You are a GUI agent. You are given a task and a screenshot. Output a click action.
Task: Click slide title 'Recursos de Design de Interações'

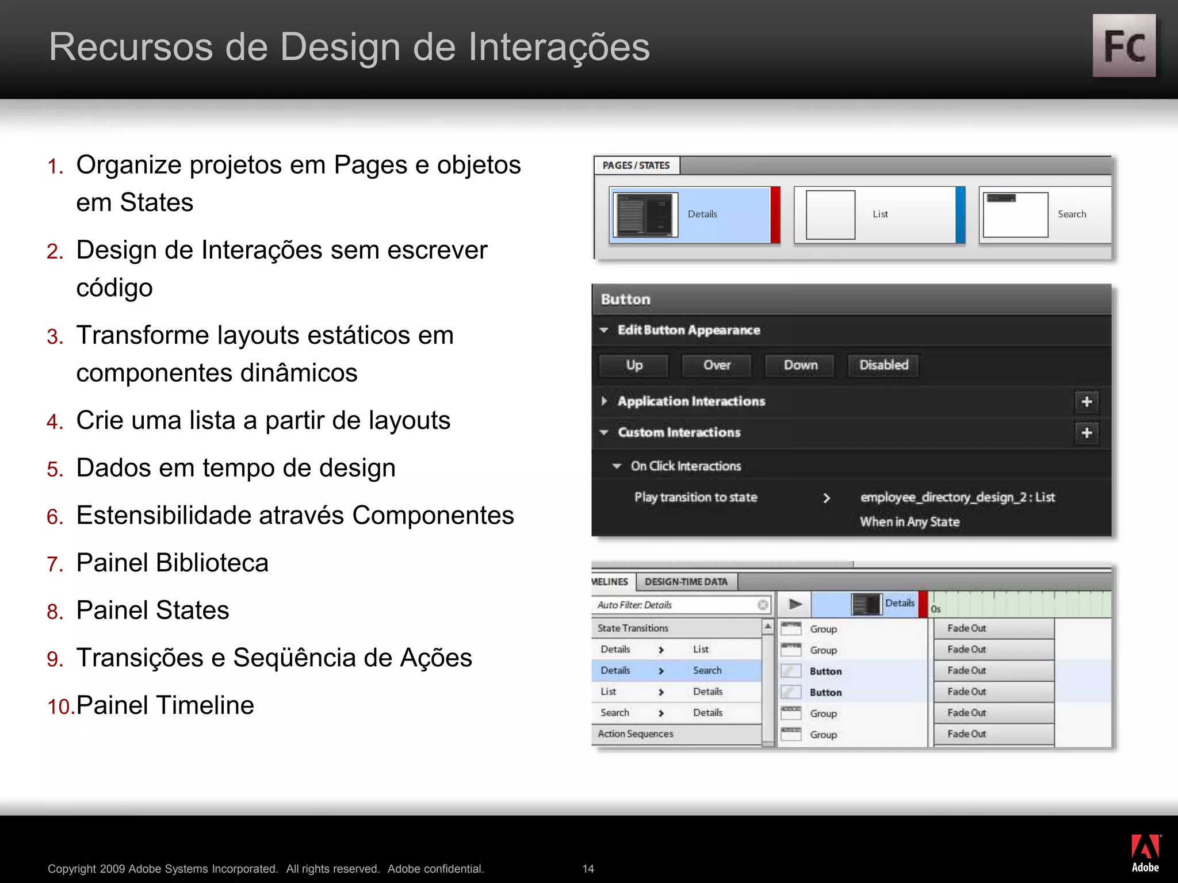349,47
